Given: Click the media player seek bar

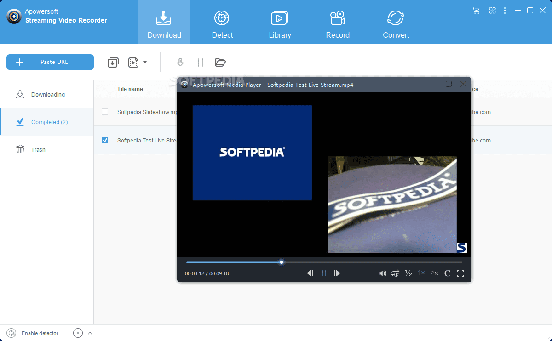Looking at the screenshot, I should pos(324,262).
